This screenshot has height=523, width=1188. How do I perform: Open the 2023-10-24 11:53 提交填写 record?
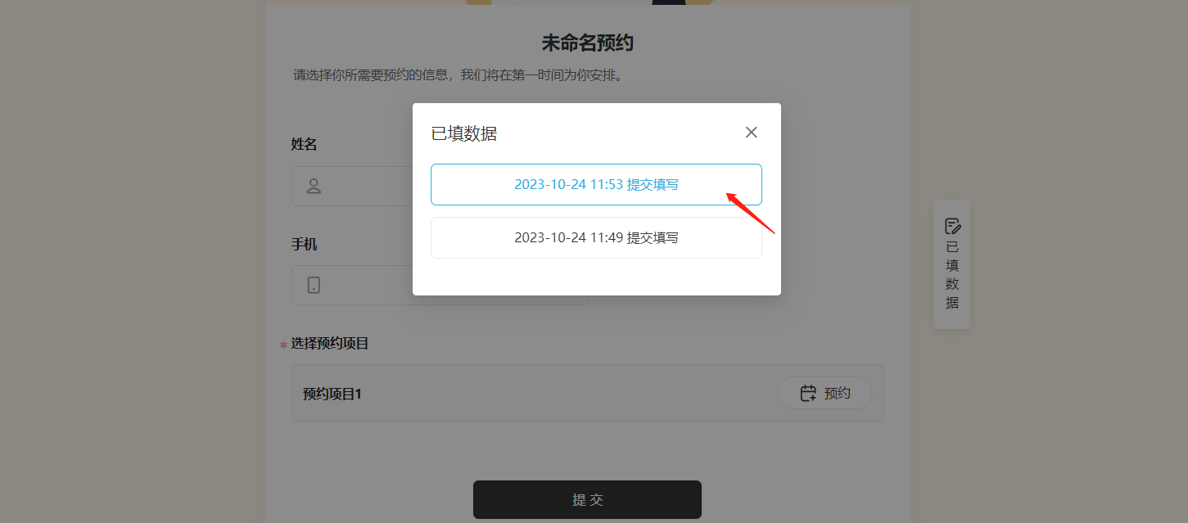point(596,184)
